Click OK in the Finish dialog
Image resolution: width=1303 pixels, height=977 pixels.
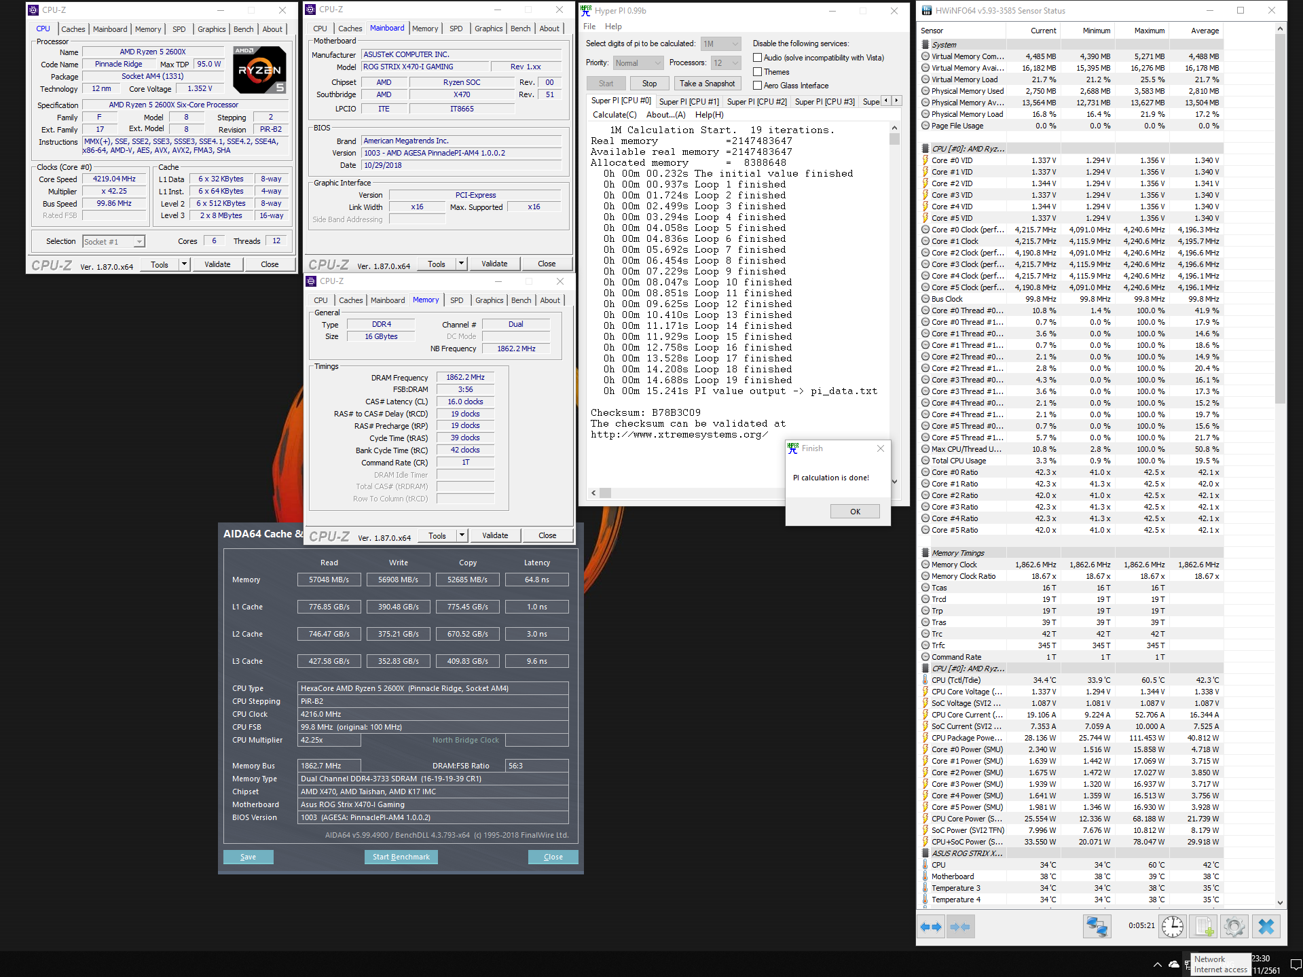click(855, 512)
